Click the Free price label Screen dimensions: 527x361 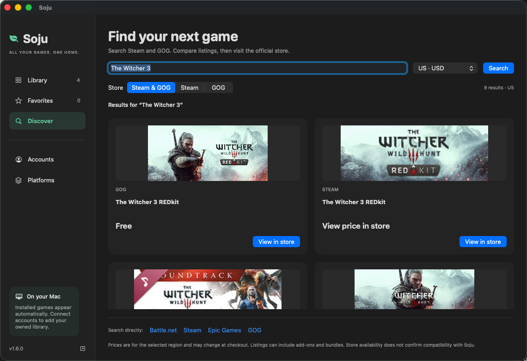pos(124,226)
